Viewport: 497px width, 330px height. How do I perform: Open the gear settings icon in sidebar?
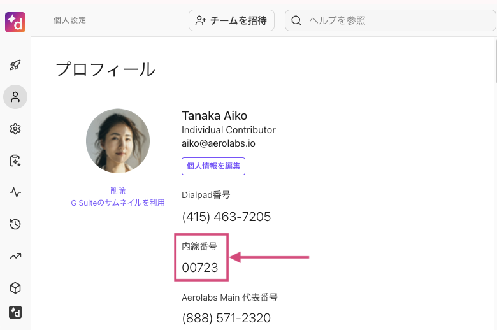click(15, 129)
